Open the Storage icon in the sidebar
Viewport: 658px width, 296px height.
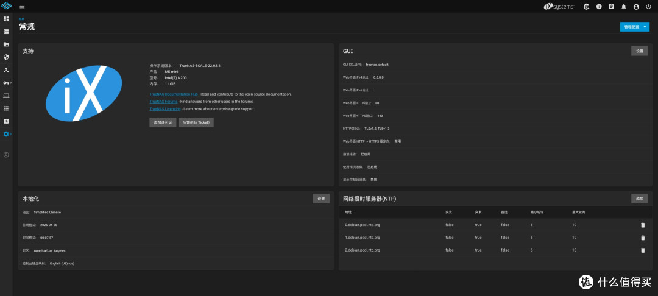point(6,32)
